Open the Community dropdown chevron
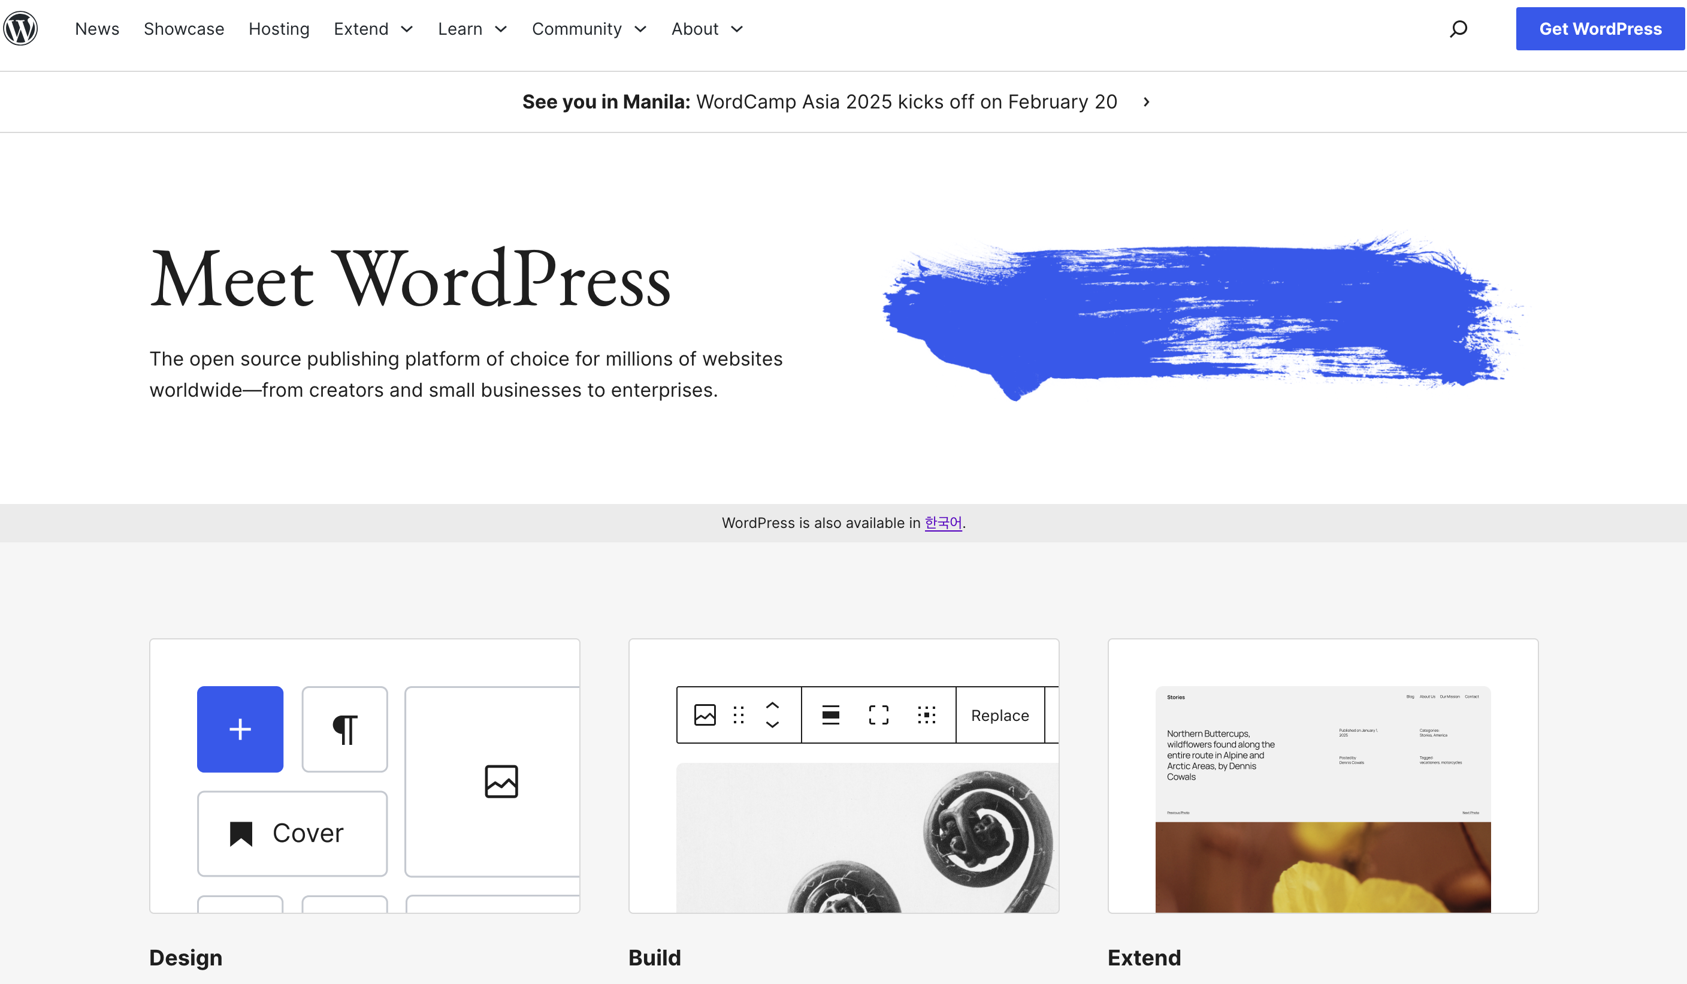The width and height of the screenshot is (1687, 984). click(x=640, y=29)
